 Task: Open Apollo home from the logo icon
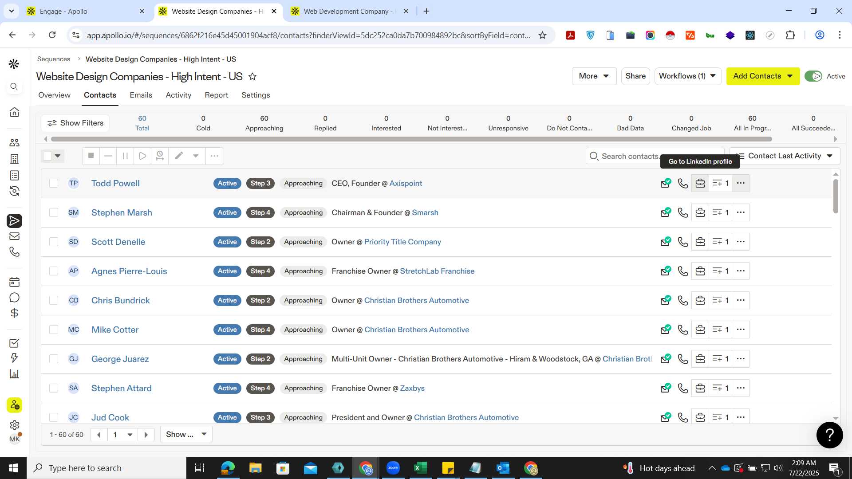14,64
